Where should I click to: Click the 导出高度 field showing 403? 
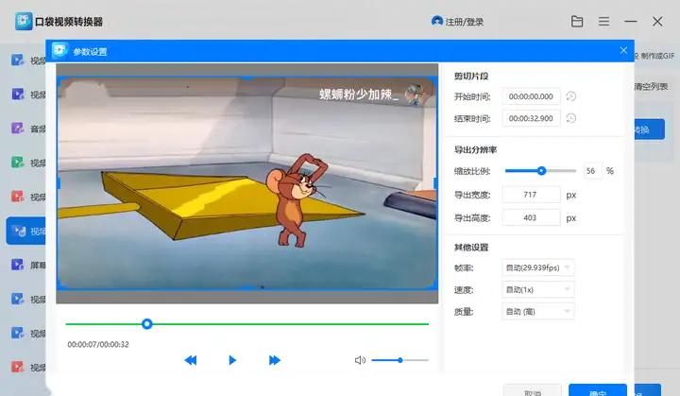[531, 217]
